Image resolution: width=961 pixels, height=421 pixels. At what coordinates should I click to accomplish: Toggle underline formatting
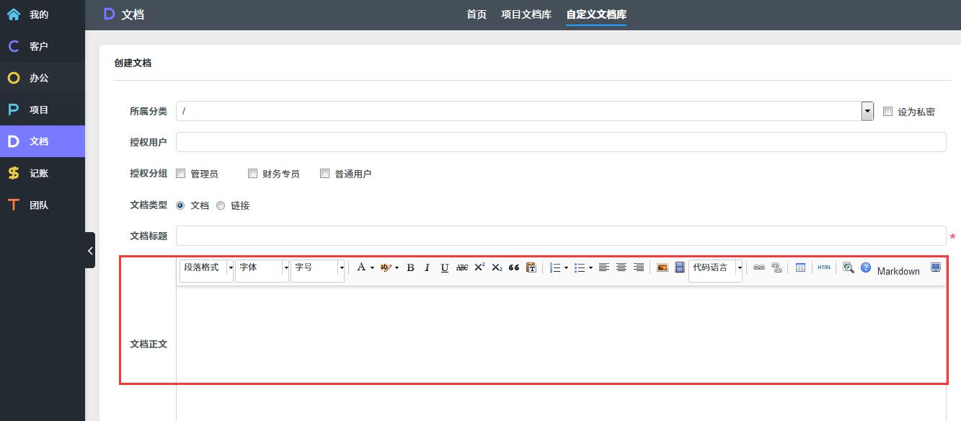point(444,267)
